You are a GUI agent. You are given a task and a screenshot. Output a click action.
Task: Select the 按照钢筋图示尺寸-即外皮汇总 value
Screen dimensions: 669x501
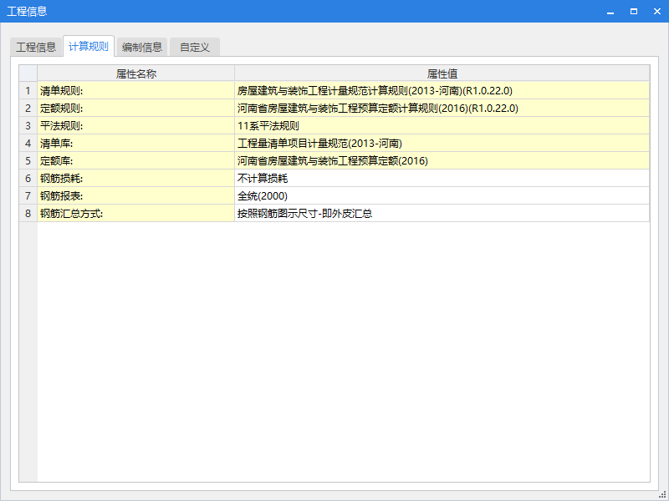coord(442,213)
